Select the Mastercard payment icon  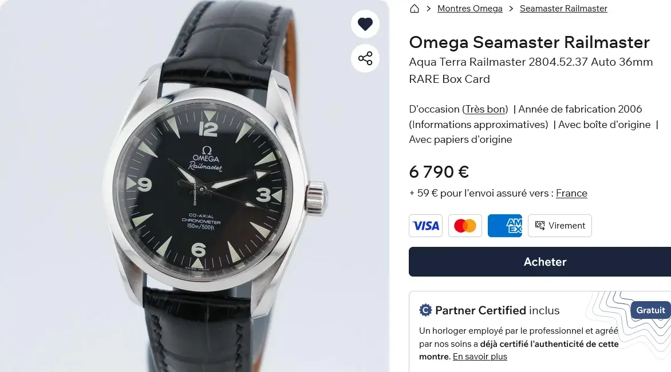[464, 225]
